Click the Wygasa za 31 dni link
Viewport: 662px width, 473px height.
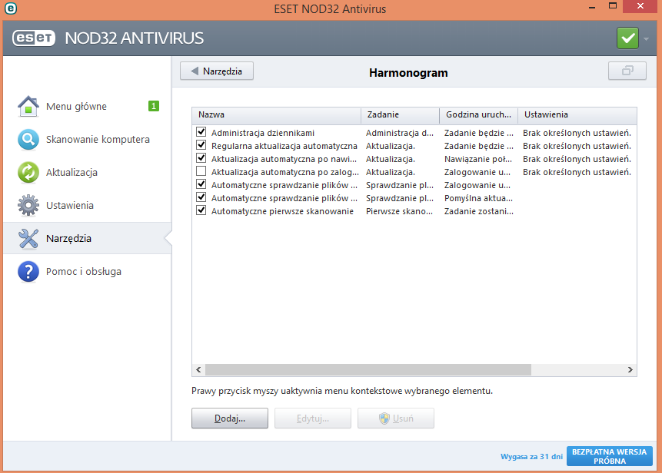pos(531,457)
